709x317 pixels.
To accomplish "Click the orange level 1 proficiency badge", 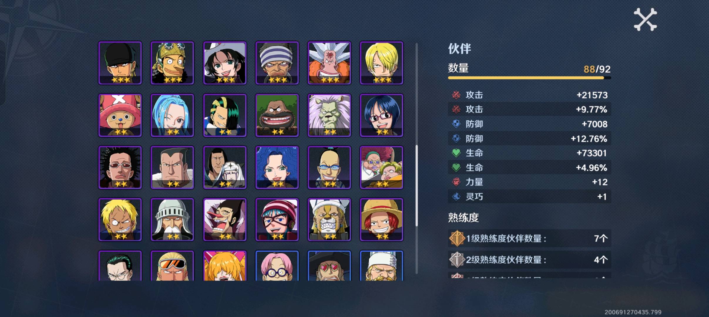I will tap(457, 238).
